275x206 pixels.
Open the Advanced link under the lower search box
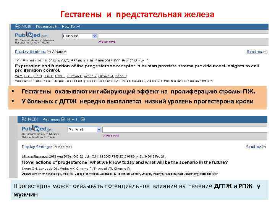[x=111, y=135]
